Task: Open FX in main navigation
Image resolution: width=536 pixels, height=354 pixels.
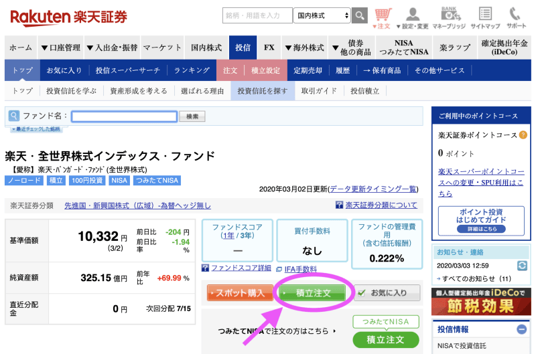Action: (269, 48)
